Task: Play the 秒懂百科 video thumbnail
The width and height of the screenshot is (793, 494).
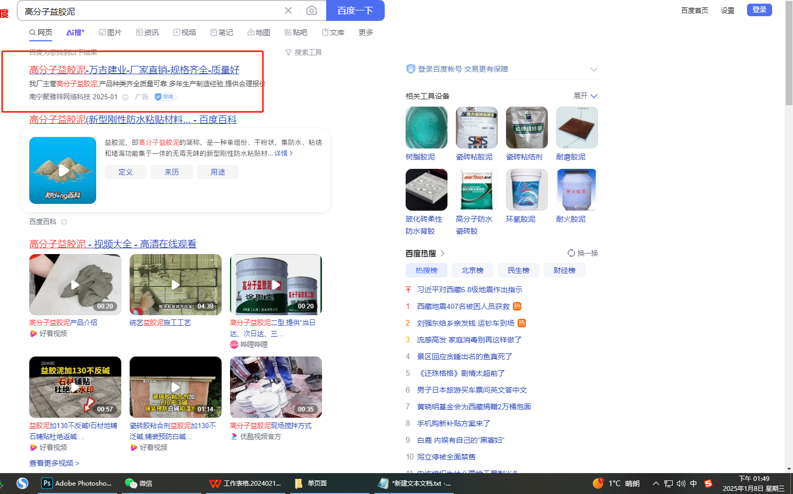Action: click(x=63, y=170)
